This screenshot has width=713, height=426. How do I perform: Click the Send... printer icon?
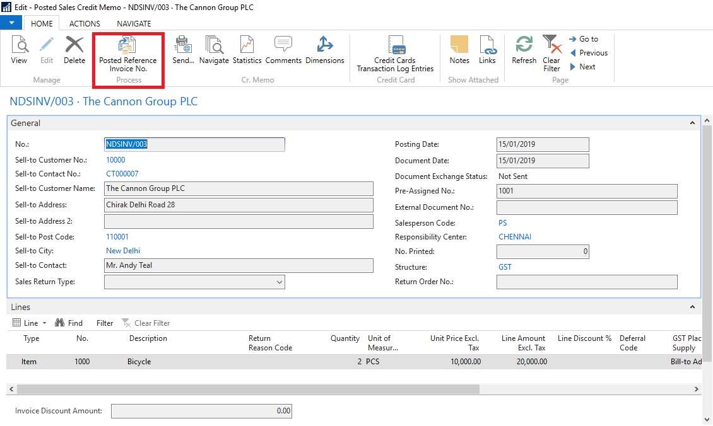(x=183, y=45)
